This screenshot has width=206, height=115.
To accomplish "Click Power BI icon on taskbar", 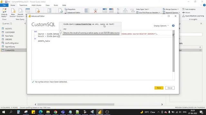I will pos(100,112).
